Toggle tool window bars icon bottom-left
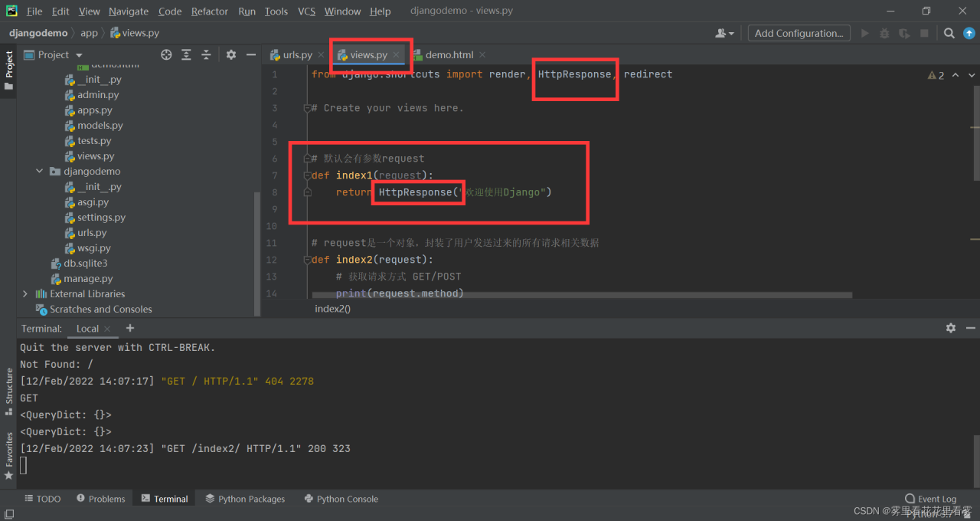Viewport: 980px width, 521px height. click(8, 513)
